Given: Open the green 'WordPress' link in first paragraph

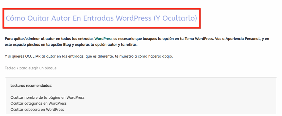Looking at the screenshot, I should pyautogui.click(x=104, y=39).
